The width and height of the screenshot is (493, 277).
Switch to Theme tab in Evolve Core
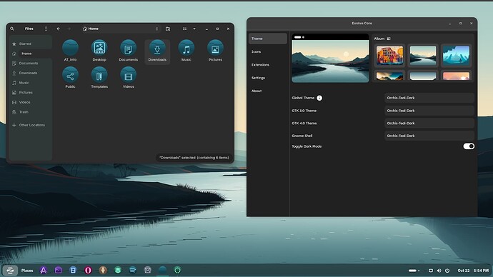pyautogui.click(x=267, y=39)
